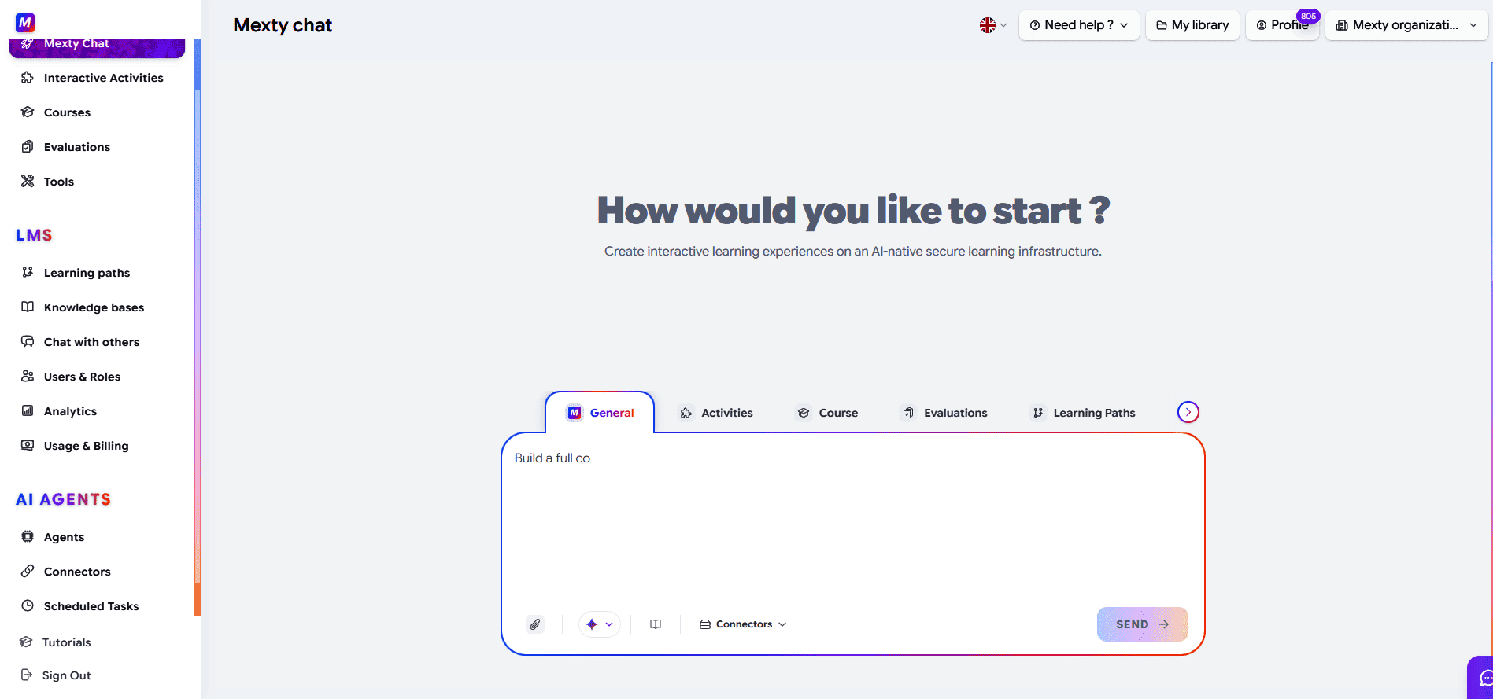Open My library

point(1193,25)
